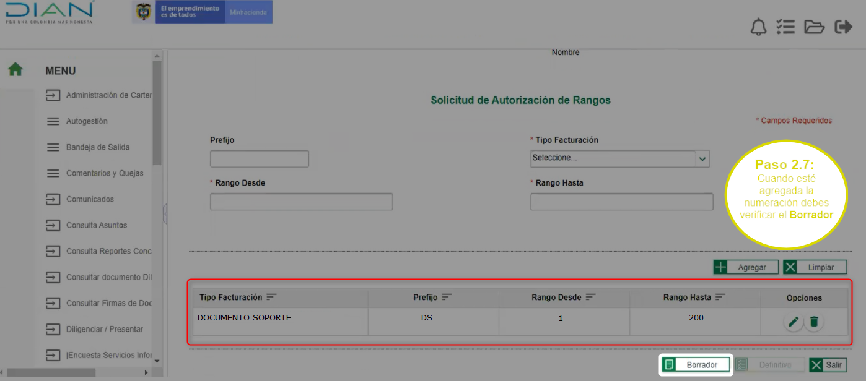Select Comunicados in the side menu
866x381 pixels.
tap(90, 200)
